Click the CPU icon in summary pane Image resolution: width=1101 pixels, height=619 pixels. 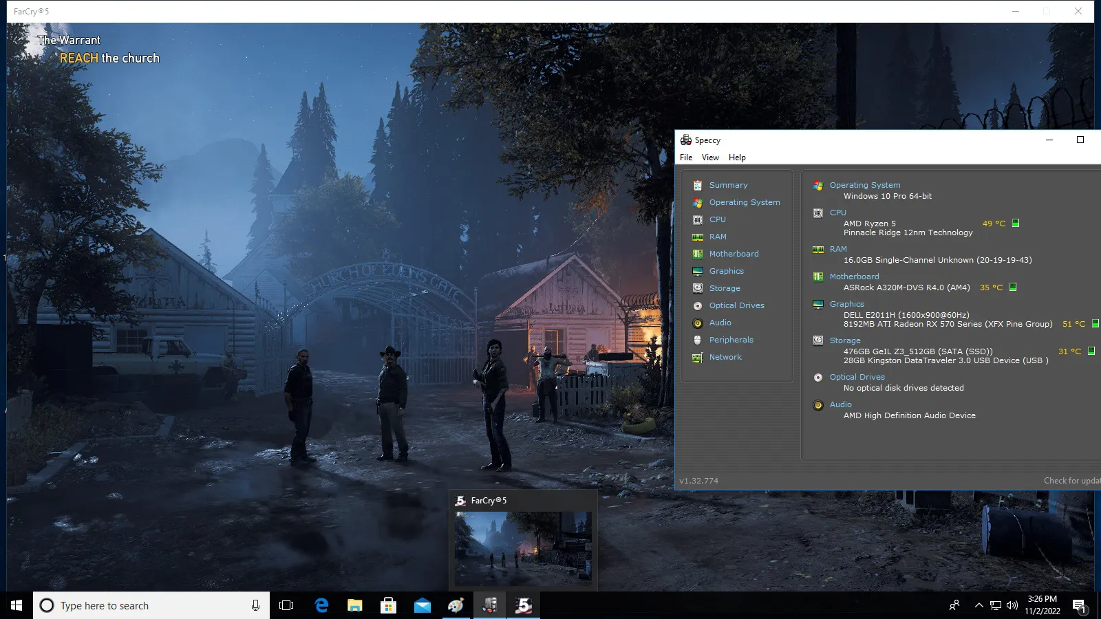[818, 213]
